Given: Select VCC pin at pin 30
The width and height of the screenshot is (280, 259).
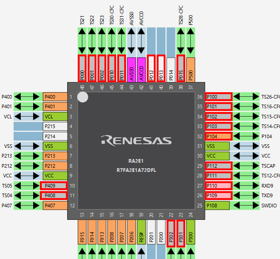Looking at the screenshot, I should [x=217, y=156].
